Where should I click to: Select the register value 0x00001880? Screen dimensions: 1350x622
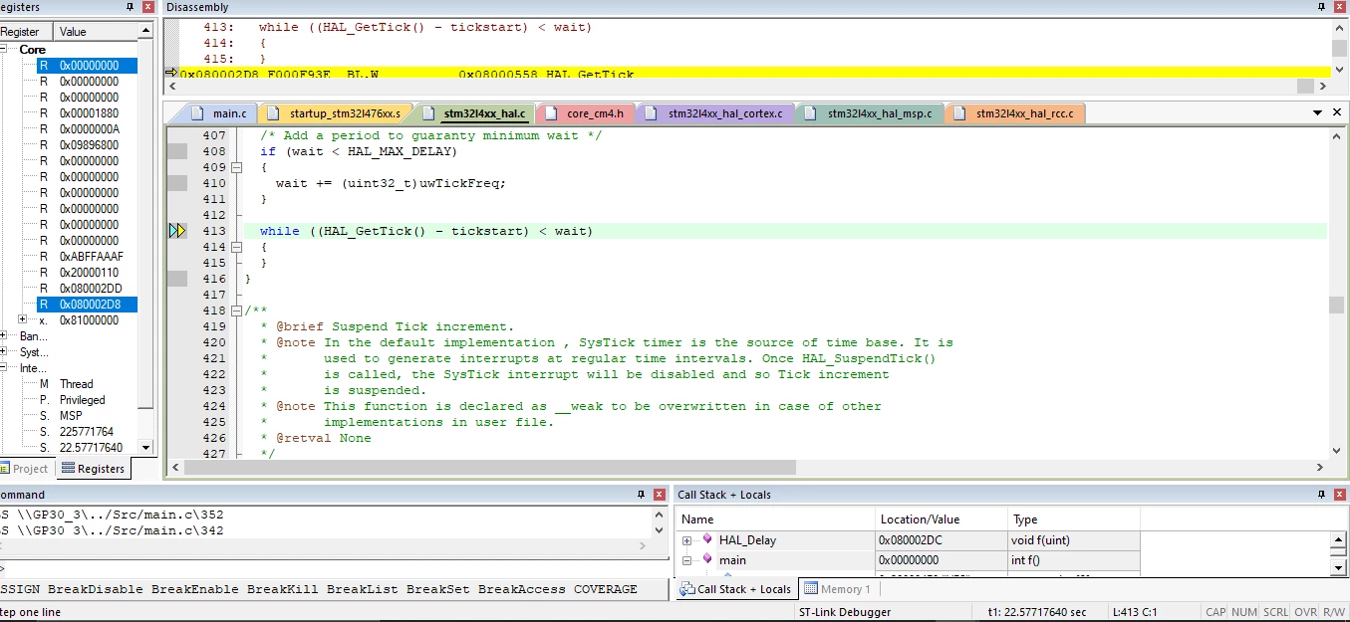89,113
